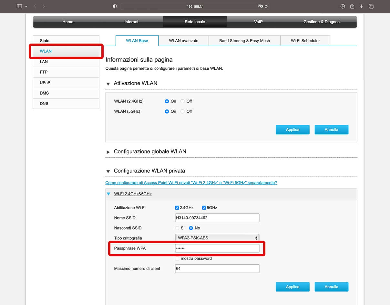Click the browser back arrow
Screen dimensions: 390x305
[35, 6]
